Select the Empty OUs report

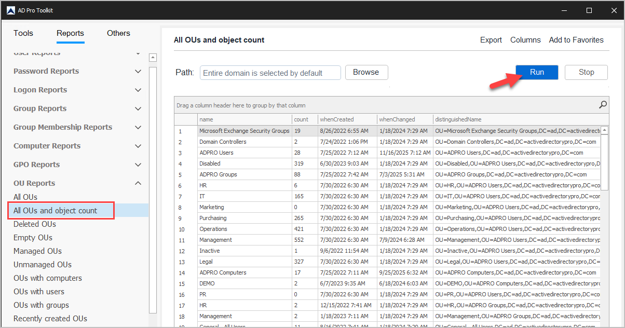click(33, 238)
